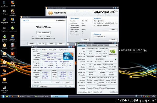Select the WinZip desktop icon
This screenshot has height=103, width=157.
point(13,20)
